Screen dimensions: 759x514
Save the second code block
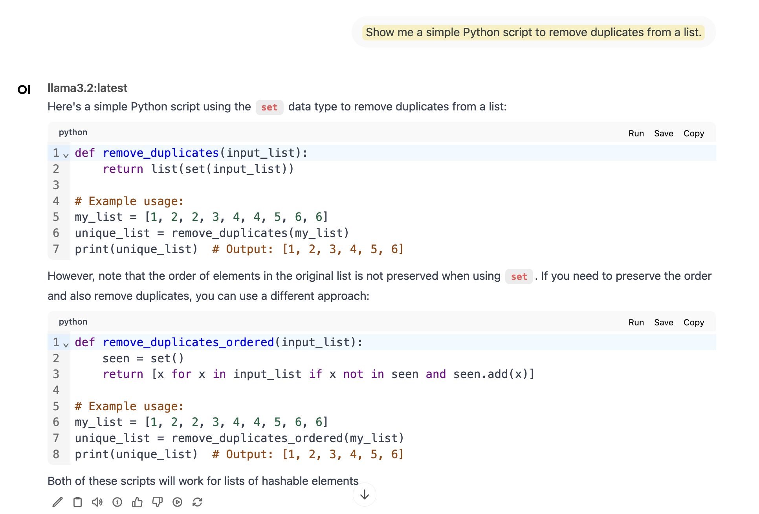click(664, 322)
